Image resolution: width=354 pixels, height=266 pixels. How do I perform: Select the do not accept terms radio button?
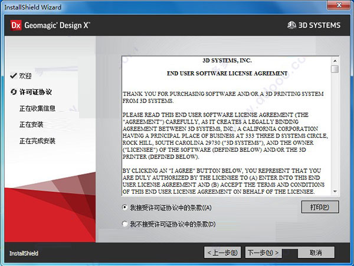coord(124,224)
